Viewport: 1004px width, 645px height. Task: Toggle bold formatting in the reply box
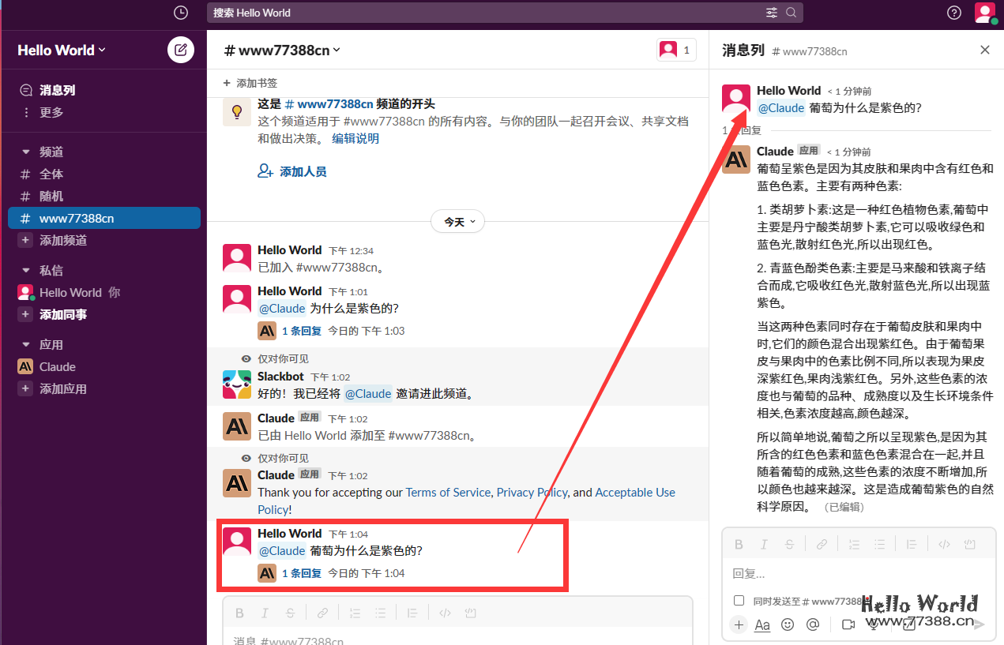click(738, 544)
